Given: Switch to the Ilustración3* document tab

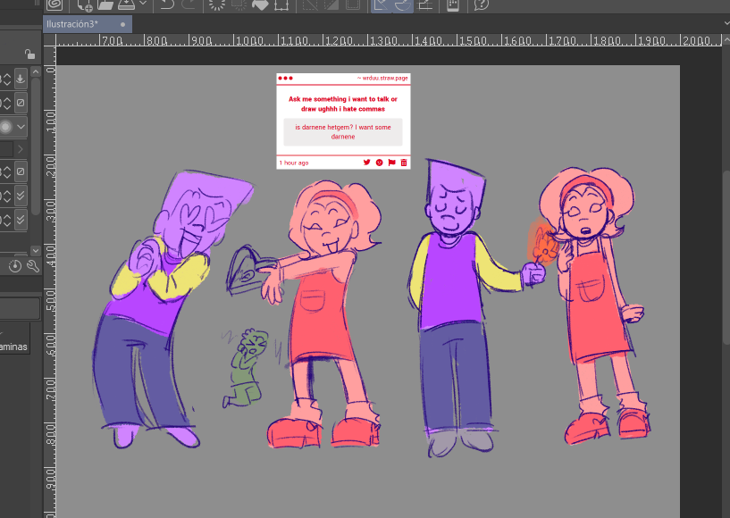Looking at the screenshot, I should 88,24.
